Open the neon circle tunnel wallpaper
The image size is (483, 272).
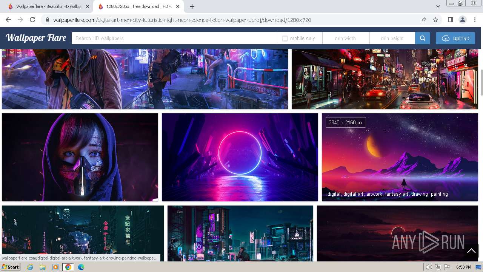click(x=240, y=157)
